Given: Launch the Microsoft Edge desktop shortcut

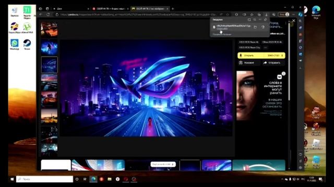Looking at the screenshot, I should point(316,12).
